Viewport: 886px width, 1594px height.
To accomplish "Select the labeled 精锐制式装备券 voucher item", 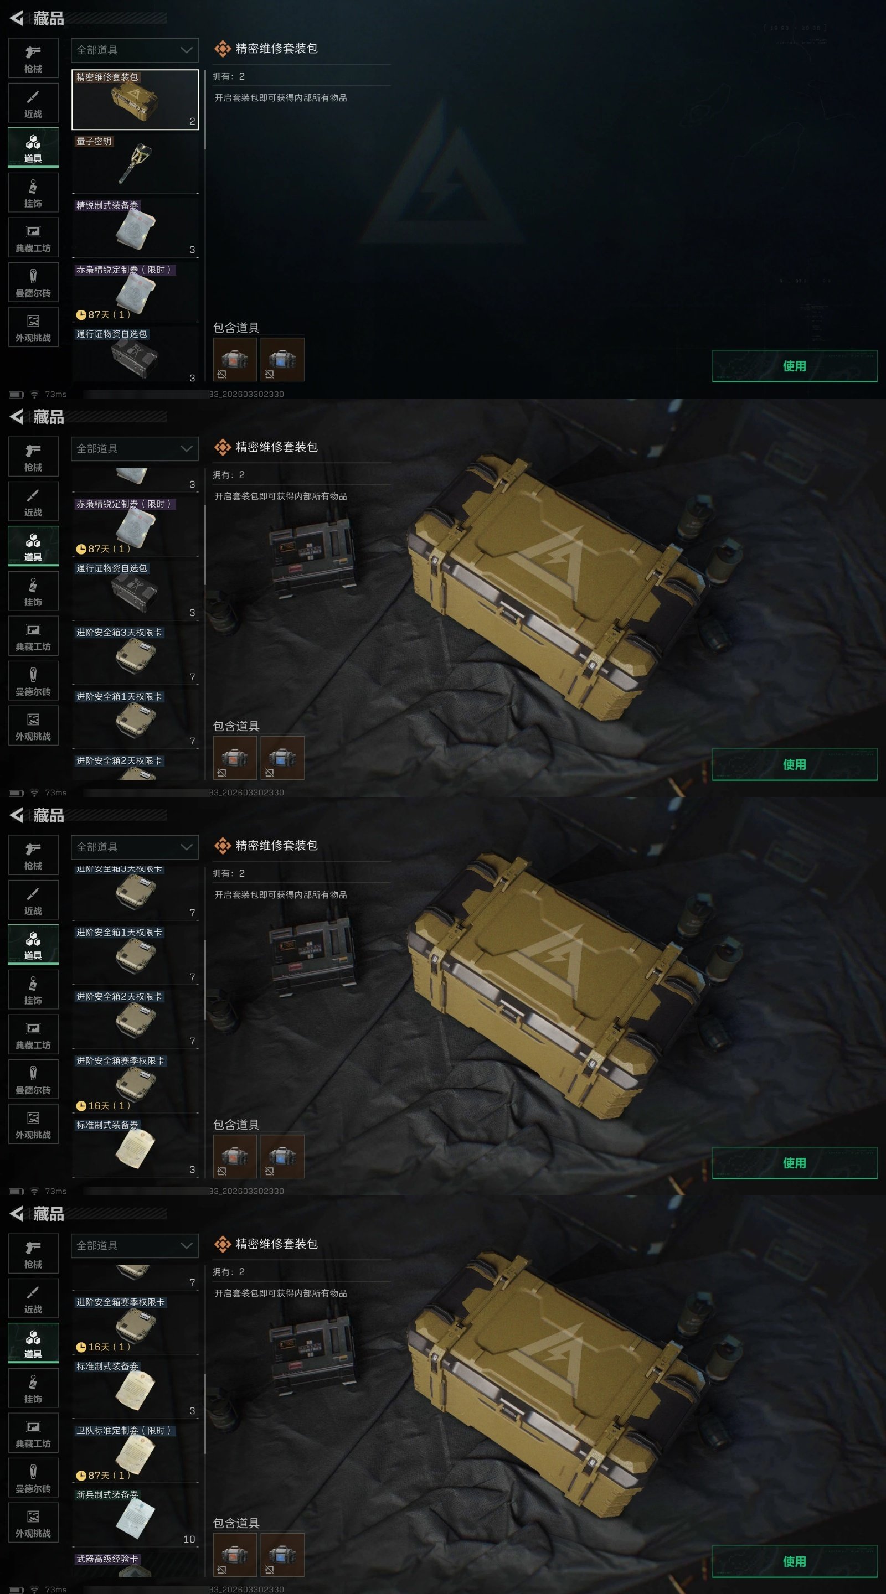I will tap(135, 227).
